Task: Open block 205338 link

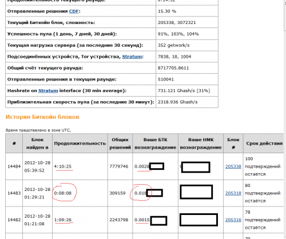Action: pyautogui.click(x=233, y=166)
